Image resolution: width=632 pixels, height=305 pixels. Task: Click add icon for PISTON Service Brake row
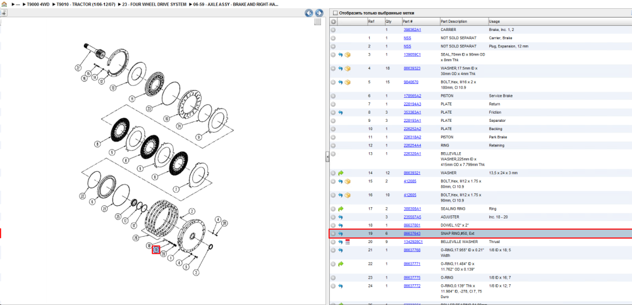[x=333, y=96]
